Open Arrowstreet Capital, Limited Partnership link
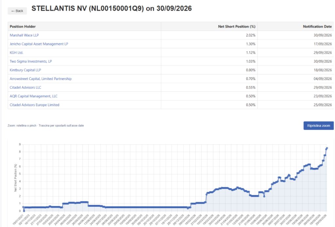The image size is (335, 227). click(41, 79)
